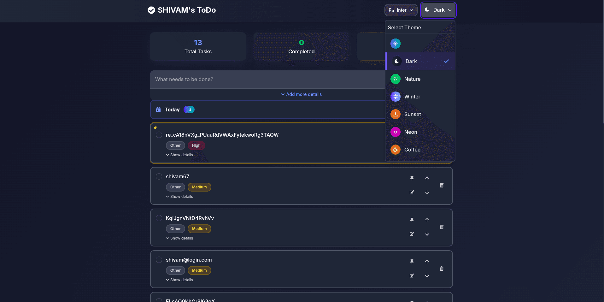Pin the shivam67 task
Image resolution: width=604 pixels, height=302 pixels.
pos(412,178)
